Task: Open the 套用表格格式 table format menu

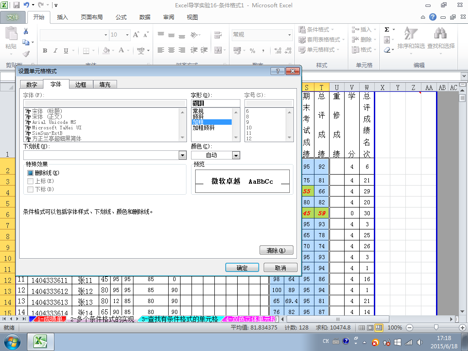Action: click(x=321, y=40)
